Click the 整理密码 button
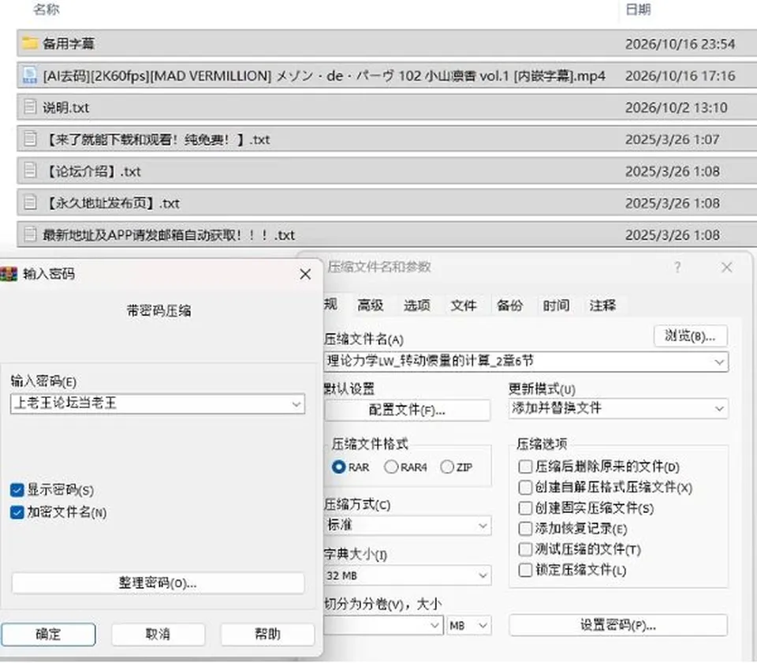Screen dimensions: 757x663 (158, 583)
